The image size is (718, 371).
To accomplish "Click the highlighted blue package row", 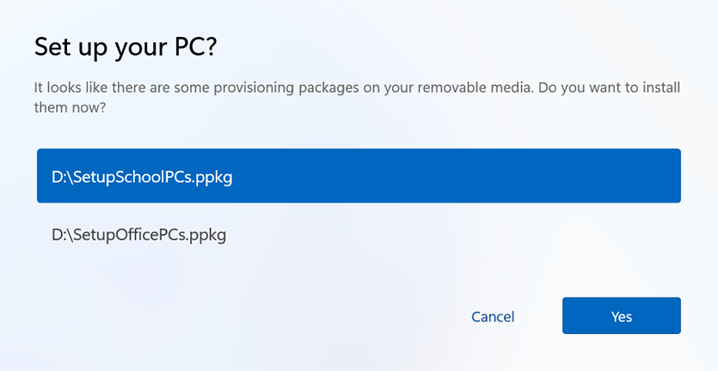I will point(359,176).
